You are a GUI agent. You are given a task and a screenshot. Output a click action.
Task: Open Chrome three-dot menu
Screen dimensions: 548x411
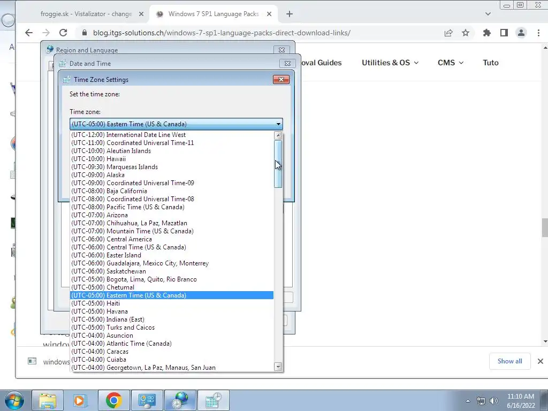[x=538, y=33]
